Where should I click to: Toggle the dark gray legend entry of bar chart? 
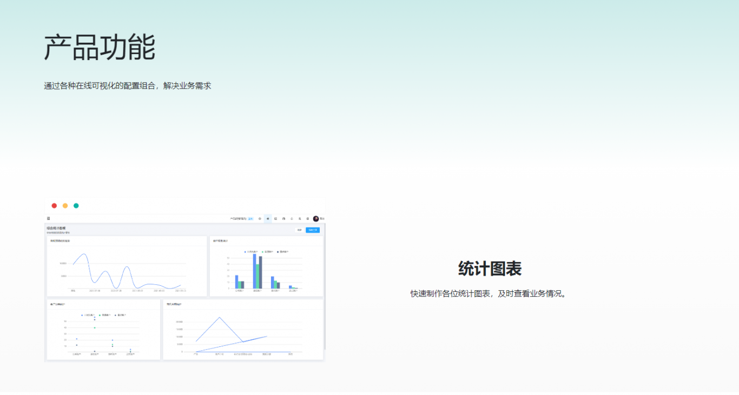[x=282, y=252]
